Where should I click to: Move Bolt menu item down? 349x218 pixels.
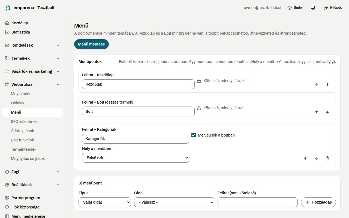(x=327, y=112)
